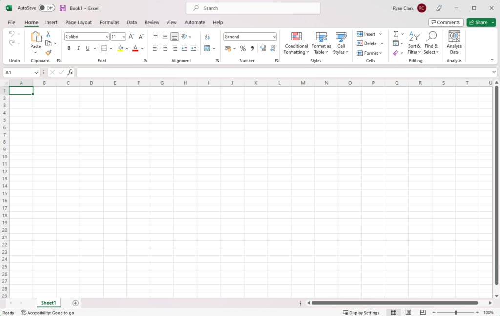Expand the formula bar
Image resolution: width=500 pixels, height=316 pixels.
click(x=494, y=72)
